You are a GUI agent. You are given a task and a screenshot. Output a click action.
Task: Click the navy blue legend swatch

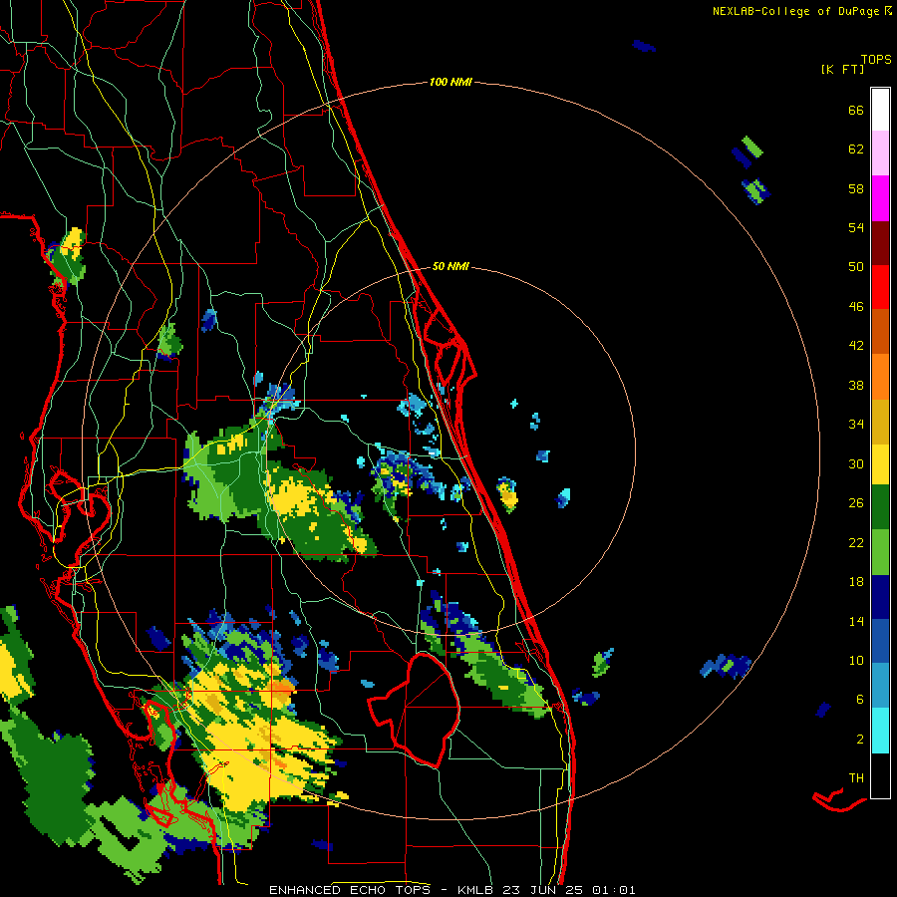click(880, 597)
